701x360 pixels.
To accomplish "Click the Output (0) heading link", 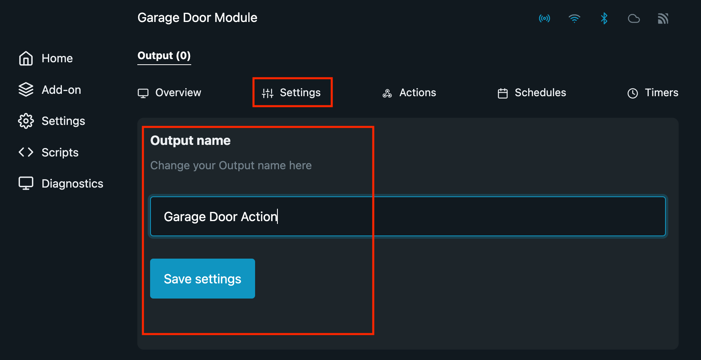I will point(164,55).
